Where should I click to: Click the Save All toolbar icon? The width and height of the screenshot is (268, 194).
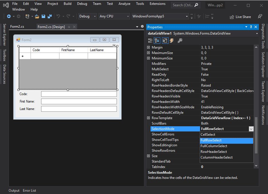point(49,16)
